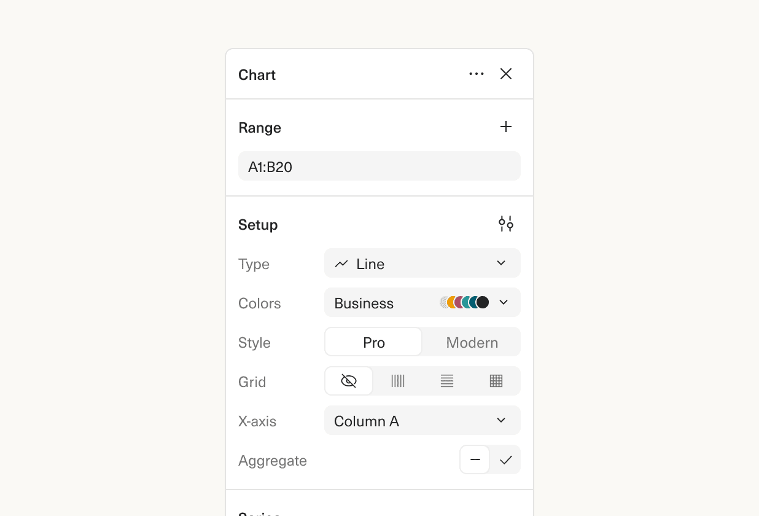The image size is (759, 516).
Task: Confirm aggregate with the checkmark icon
Action: click(x=505, y=459)
